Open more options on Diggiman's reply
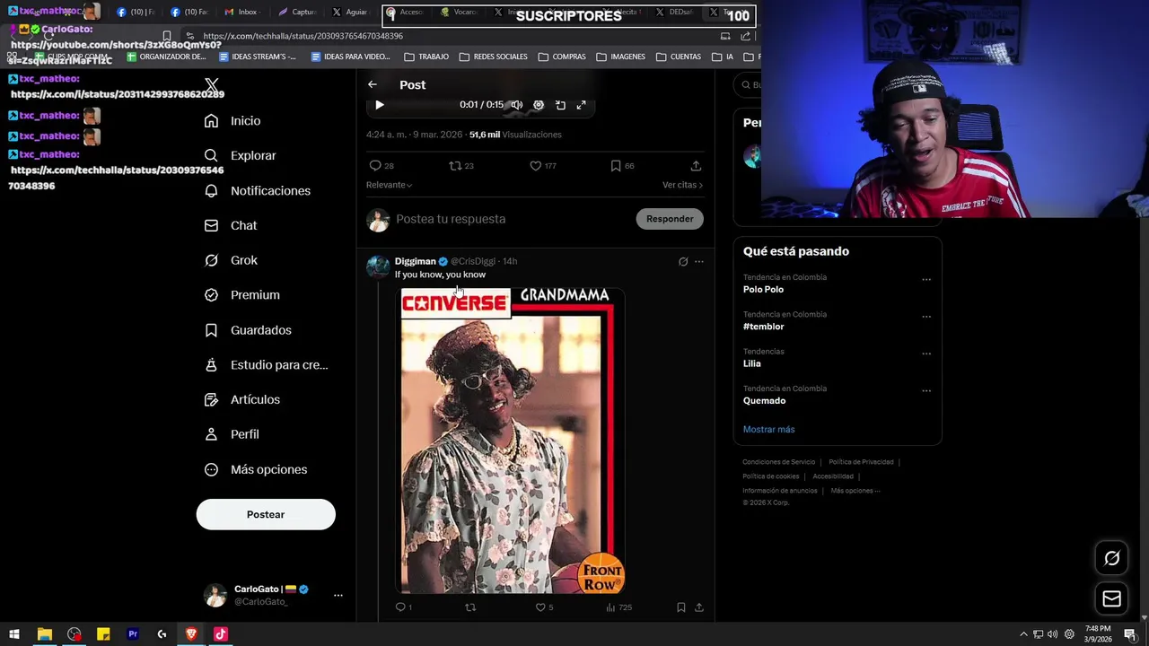1149x646 pixels. coord(699,262)
